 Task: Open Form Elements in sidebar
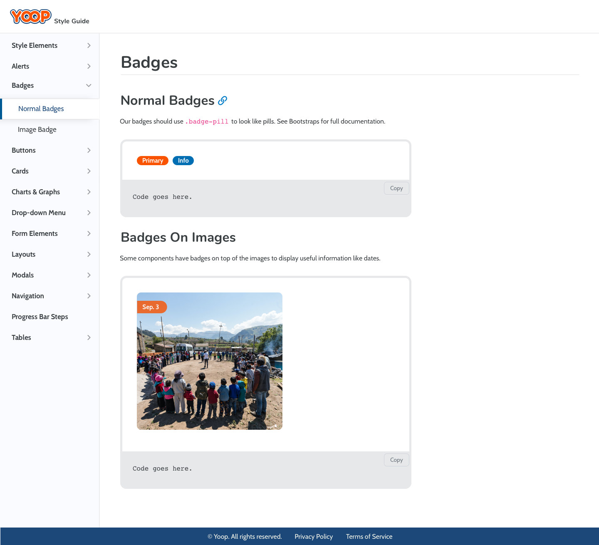[35, 233]
